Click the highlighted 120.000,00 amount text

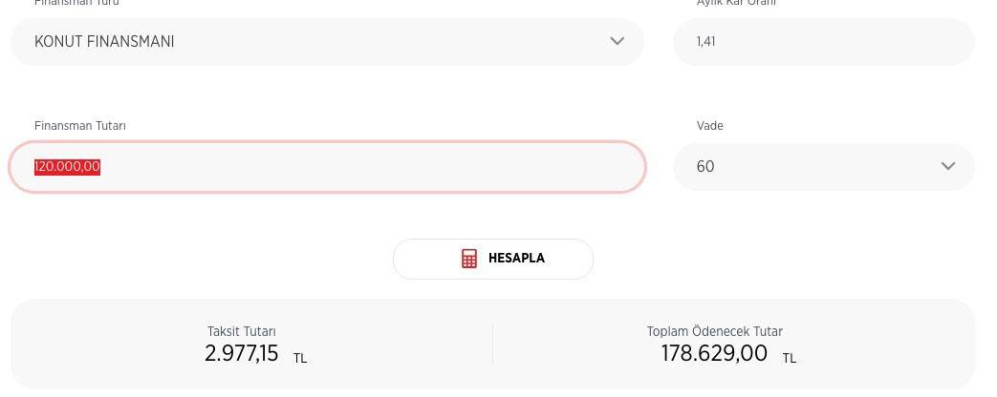[x=68, y=166]
